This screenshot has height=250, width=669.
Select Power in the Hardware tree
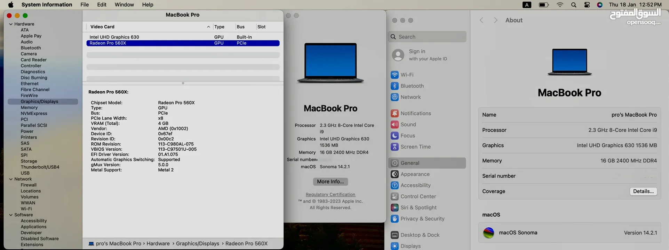(x=27, y=131)
